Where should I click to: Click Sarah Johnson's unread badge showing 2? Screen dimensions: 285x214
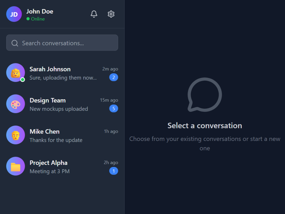pos(114,77)
